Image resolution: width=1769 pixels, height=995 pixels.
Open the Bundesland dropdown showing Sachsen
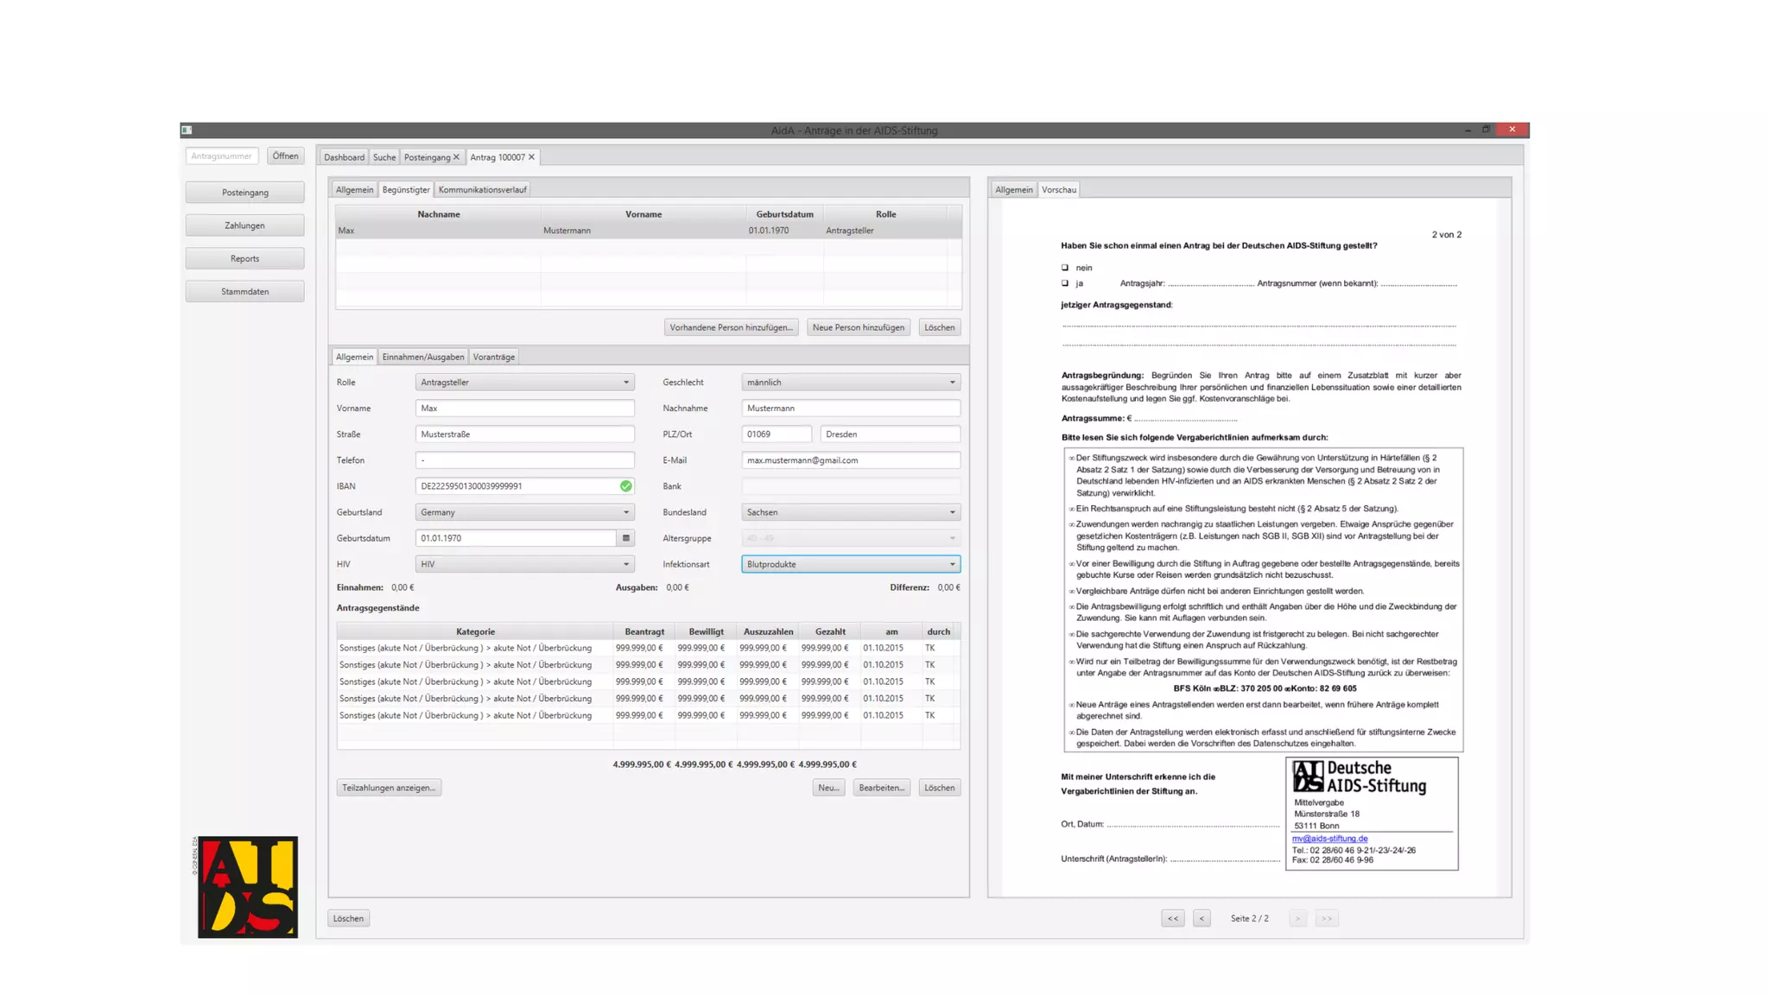pos(850,512)
